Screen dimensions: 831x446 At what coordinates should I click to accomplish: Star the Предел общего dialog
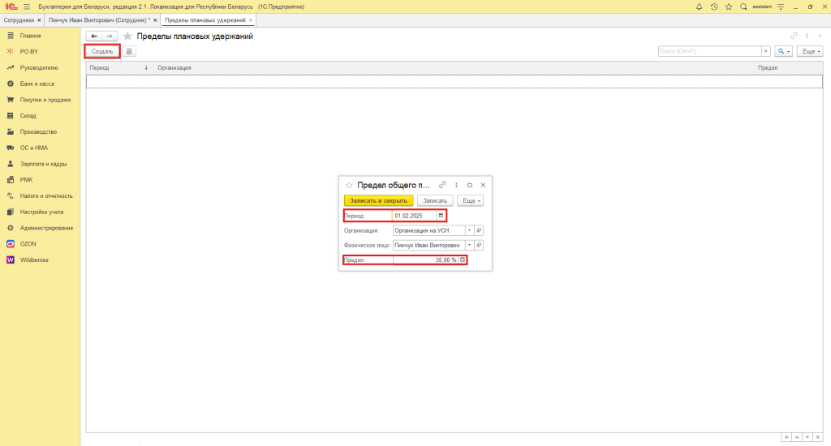(x=349, y=186)
